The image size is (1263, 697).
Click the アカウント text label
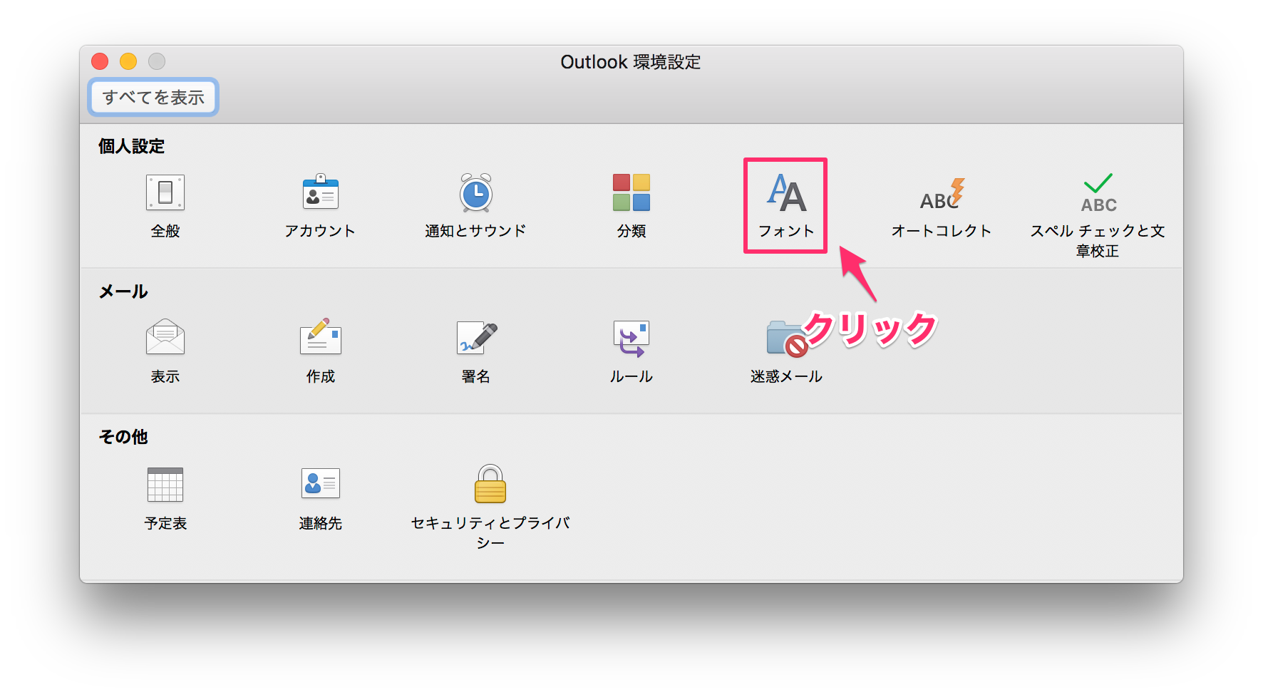320,231
